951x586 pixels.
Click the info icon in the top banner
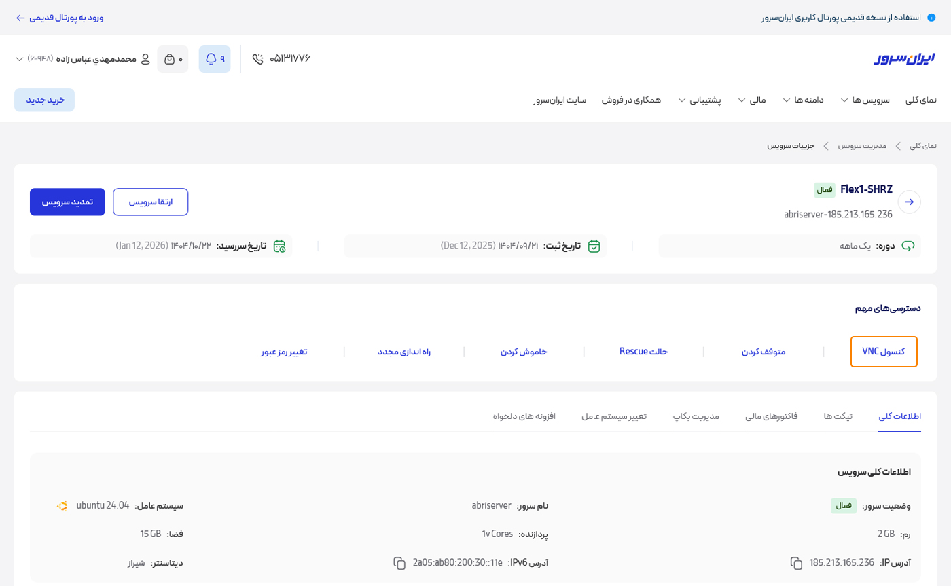tap(931, 18)
